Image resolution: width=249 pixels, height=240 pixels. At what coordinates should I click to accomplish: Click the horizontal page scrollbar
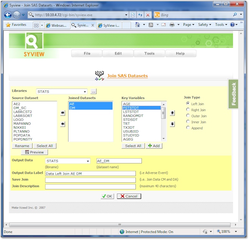click(x=120, y=225)
